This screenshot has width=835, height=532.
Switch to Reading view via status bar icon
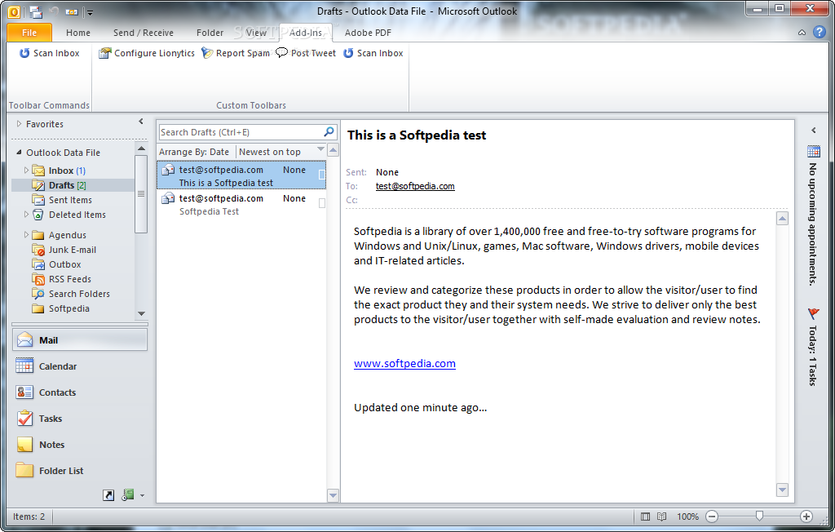coord(661,516)
